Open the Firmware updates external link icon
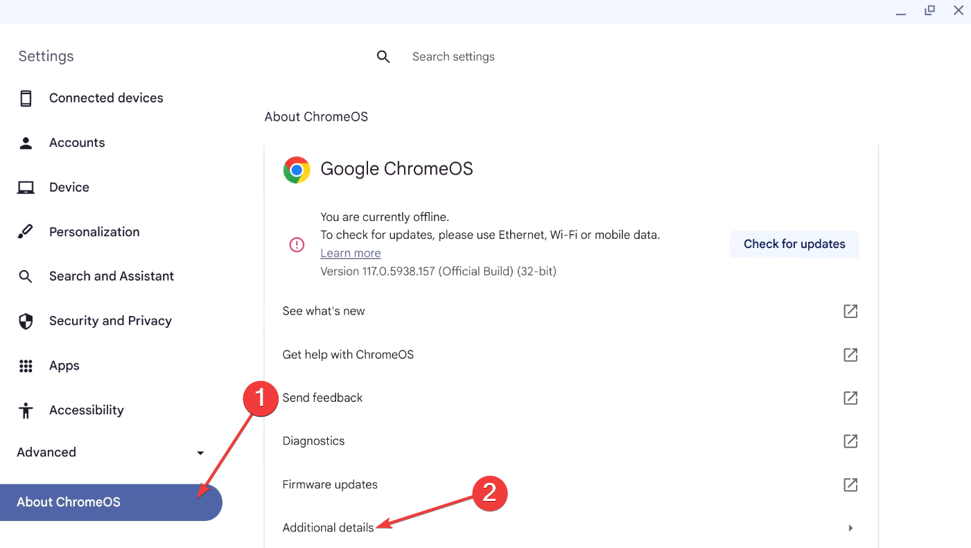The height and width of the screenshot is (548, 971). click(850, 485)
